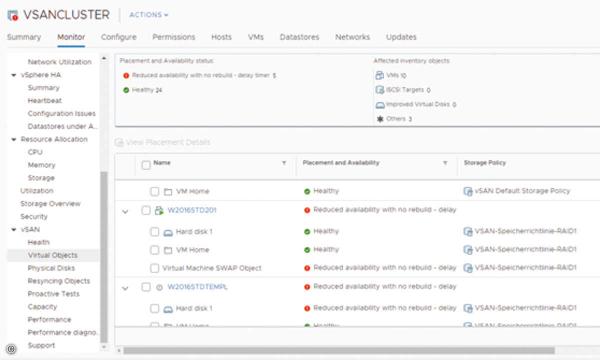Collapse the vSphere HA section in sidebar

pos(13,75)
